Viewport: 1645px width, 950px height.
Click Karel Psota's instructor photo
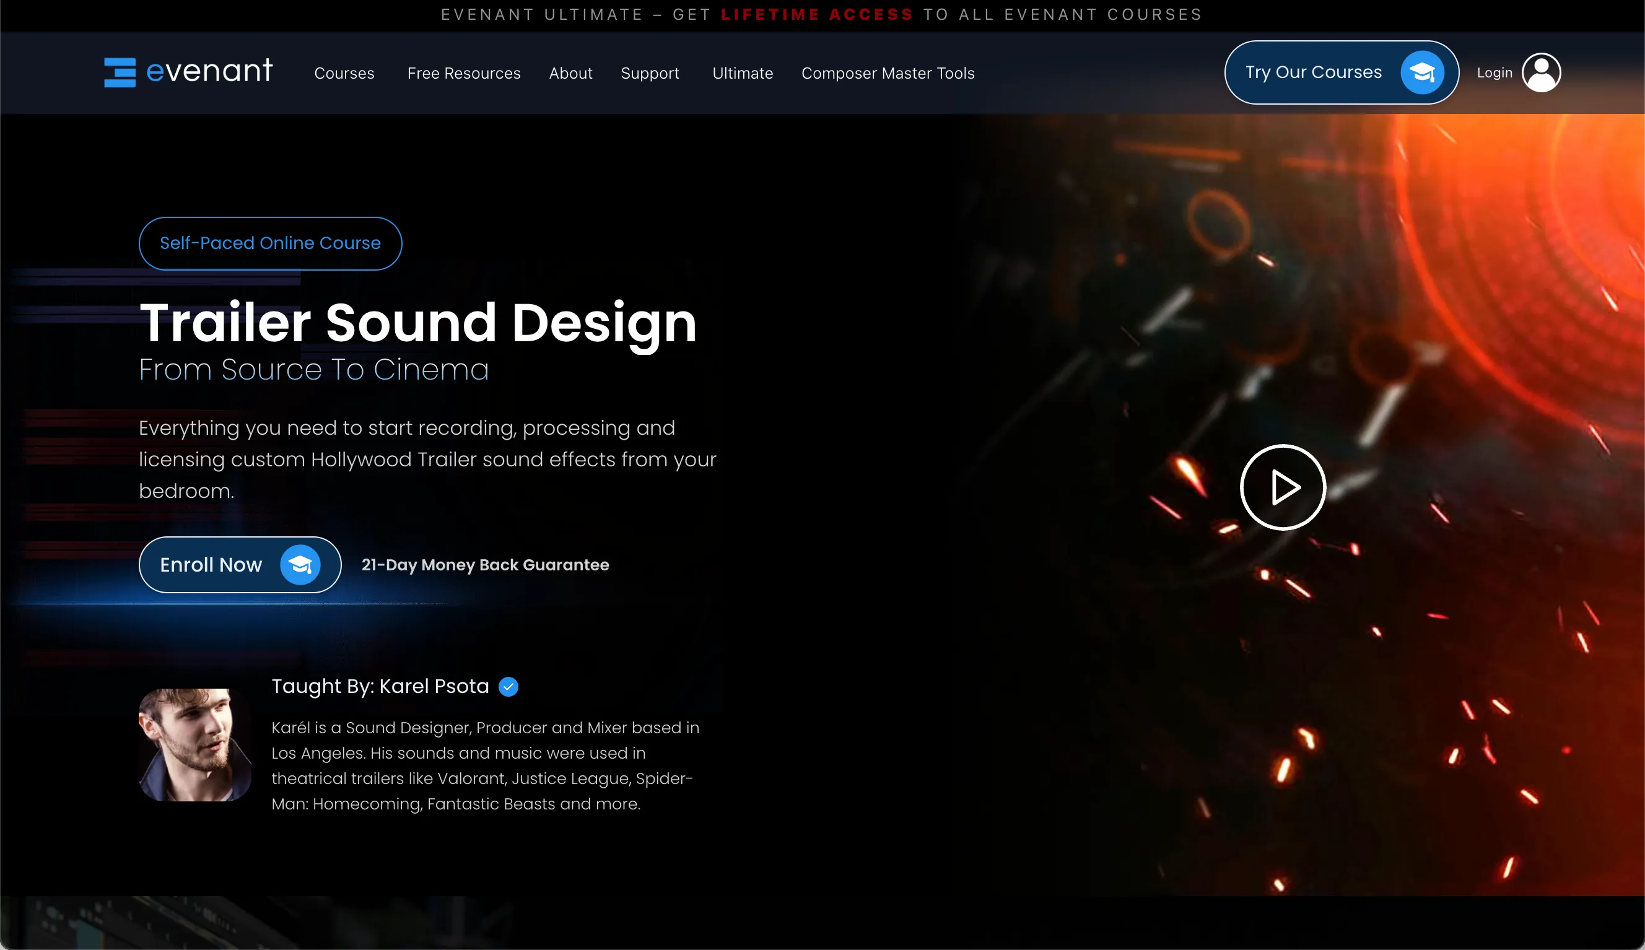coord(194,744)
